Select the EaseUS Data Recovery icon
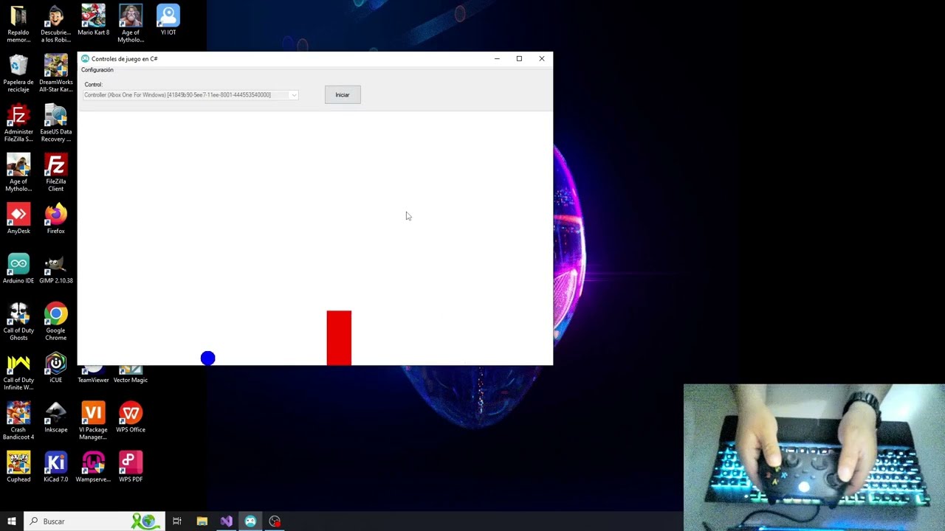This screenshot has width=945, height=531. 55,123
